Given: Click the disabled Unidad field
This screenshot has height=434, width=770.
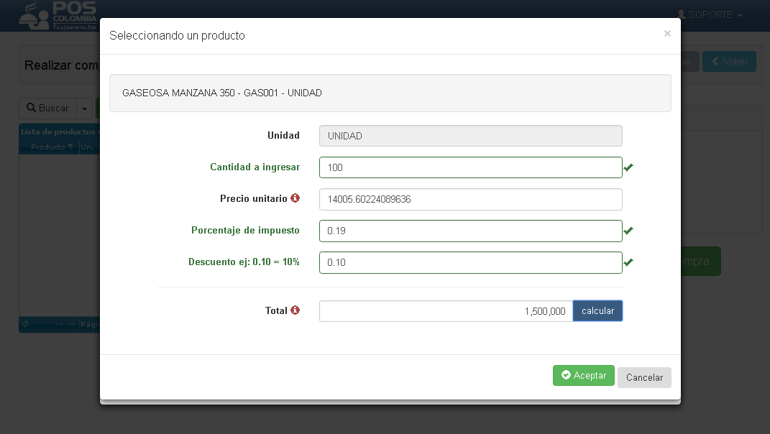Looking at the screenshot, I should (x=470, y=136).
